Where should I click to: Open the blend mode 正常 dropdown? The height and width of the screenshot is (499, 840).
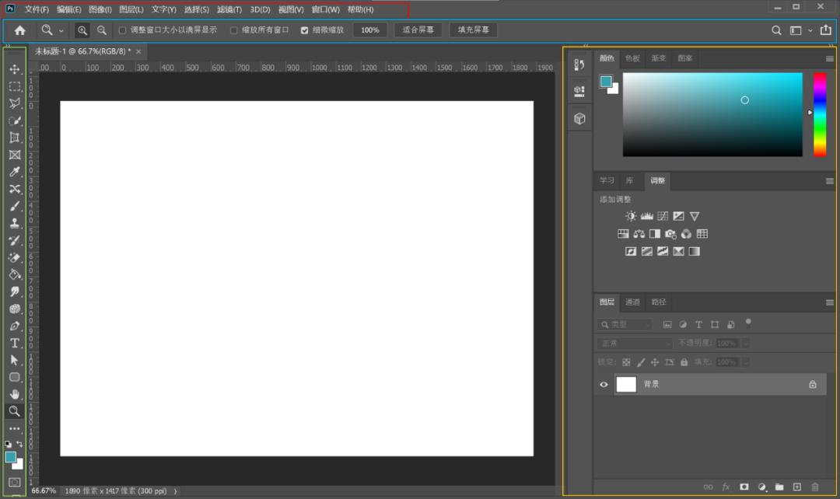(635, 343)
